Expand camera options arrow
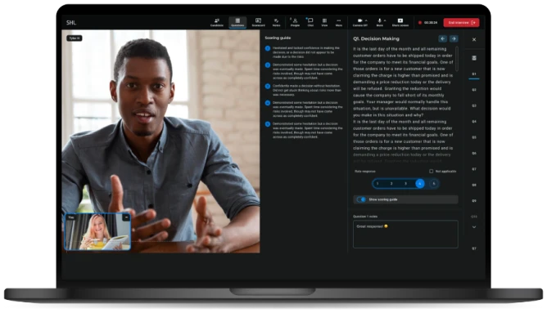Viewport: 547px width, 313px height. [366, 20]
